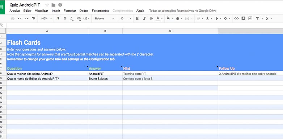Open the Arquivo menu

point(14,11)
